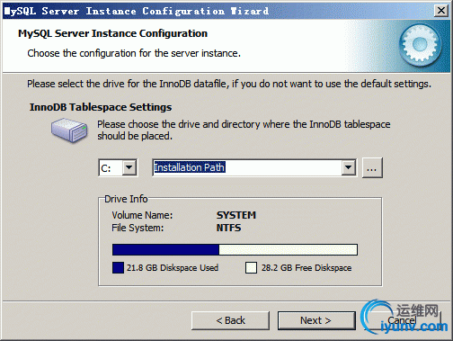Click the disk usage progress bar
Viewport: 453px width, 341px height.
(x=235, y=249)
